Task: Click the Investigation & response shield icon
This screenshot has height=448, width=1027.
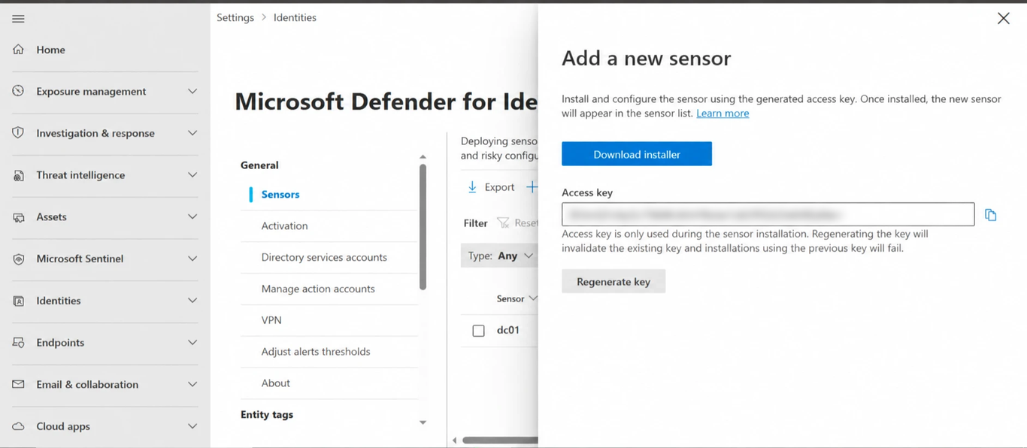Action: (x=18, y=133)
